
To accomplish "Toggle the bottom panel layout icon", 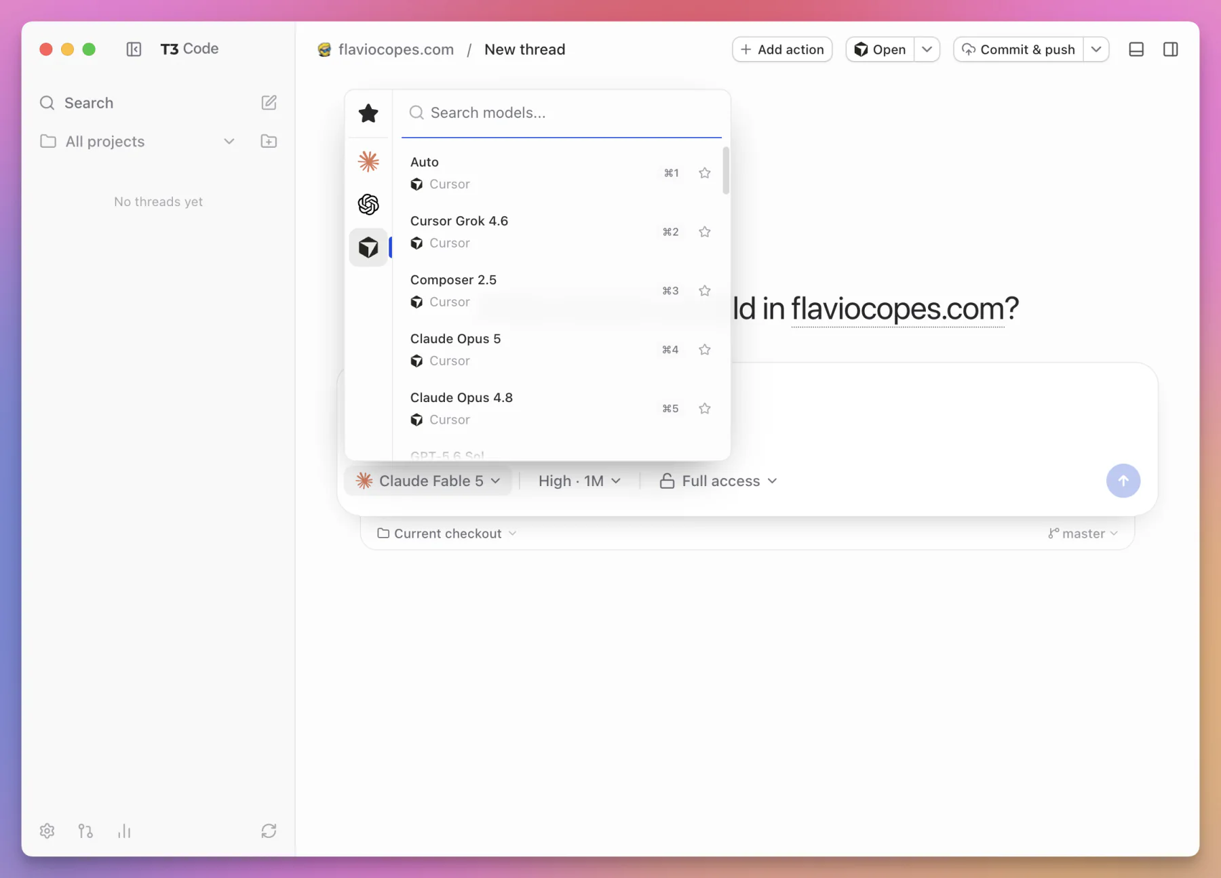I will (x=1136, y=49).
